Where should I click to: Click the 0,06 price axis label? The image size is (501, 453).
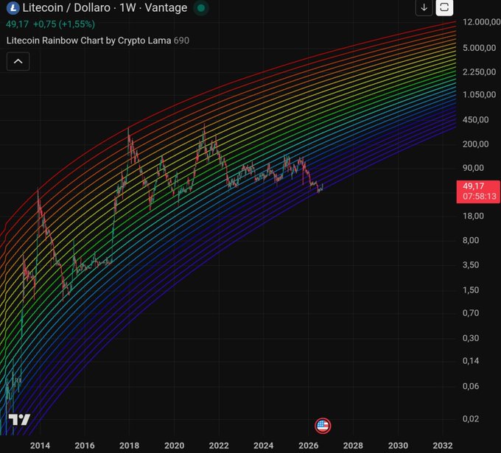click(x=471, y=386)
